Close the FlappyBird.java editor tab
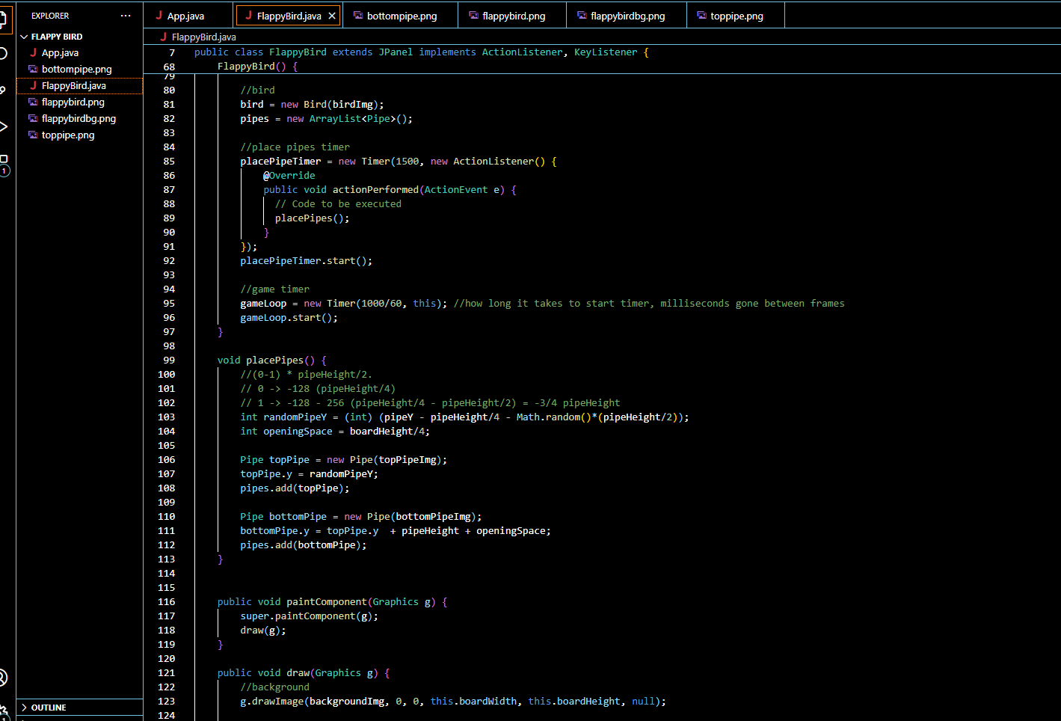Image resolution: width=1061 pixels, height=721 pixels. [x=332, y=16]
